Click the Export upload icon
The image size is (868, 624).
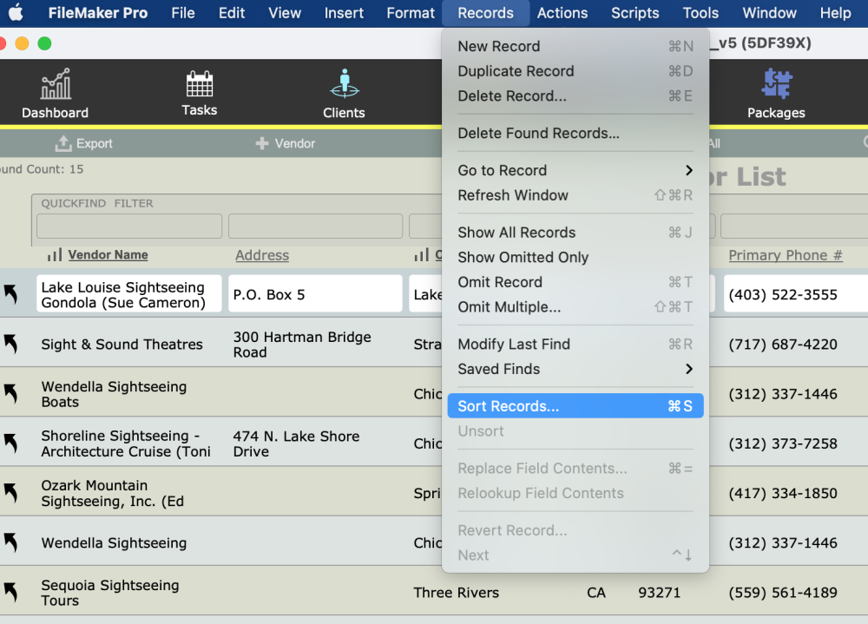click(x=63, y=143)
